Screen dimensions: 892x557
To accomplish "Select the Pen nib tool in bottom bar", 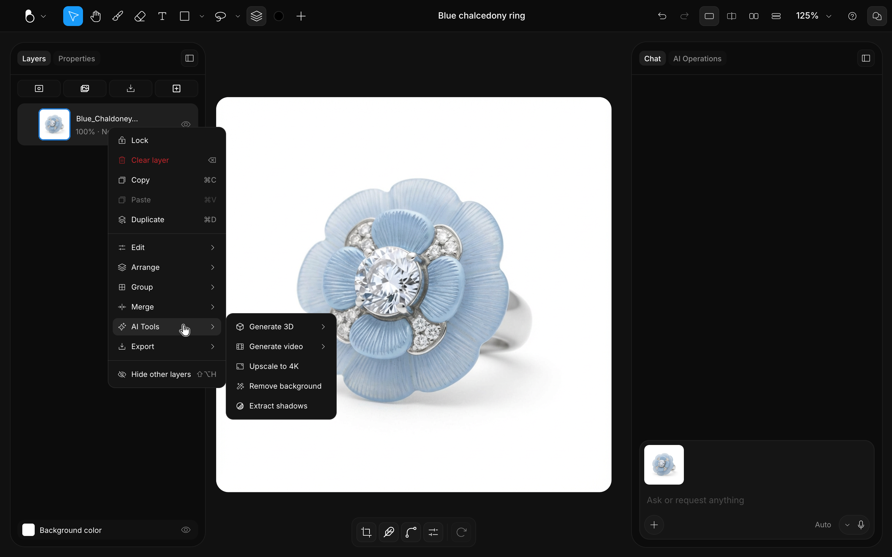I will coord(389,532).
